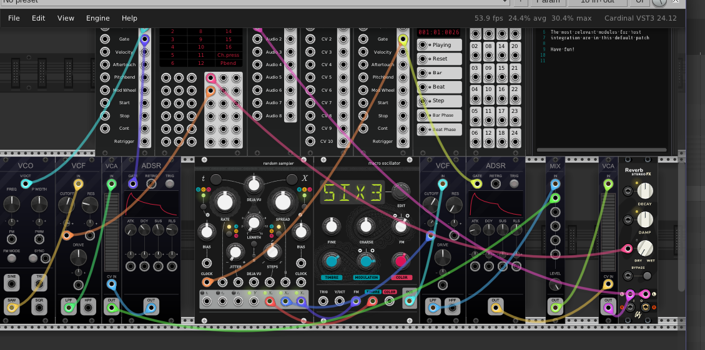Toggle the Reverb BYPASS button
Viewport: 705px width, 350px height.
tap(648, 276)
